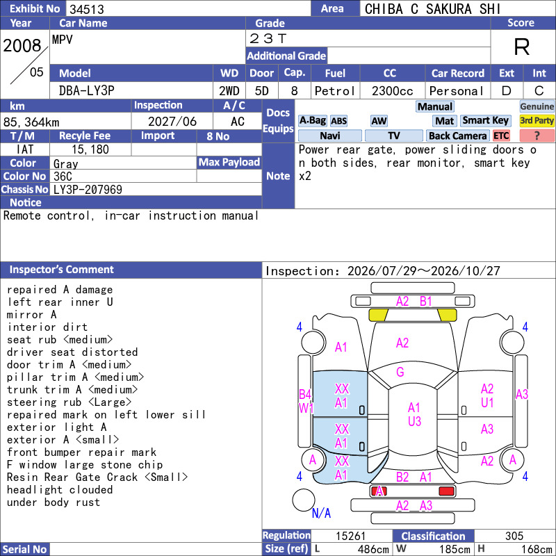
Task: Click the B4 W1 left sill marking
Action: [x=306, y=401]
